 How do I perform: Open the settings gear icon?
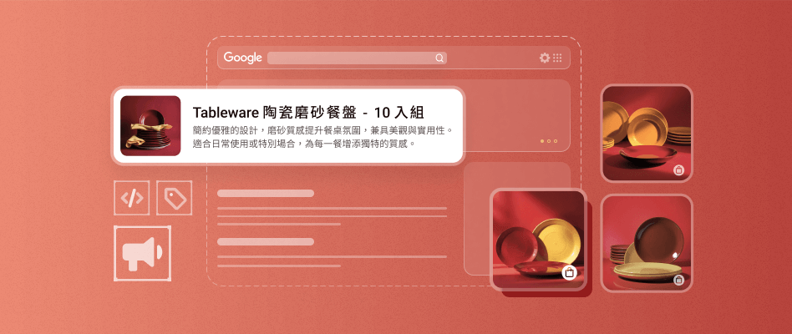(x=545, y=58)
